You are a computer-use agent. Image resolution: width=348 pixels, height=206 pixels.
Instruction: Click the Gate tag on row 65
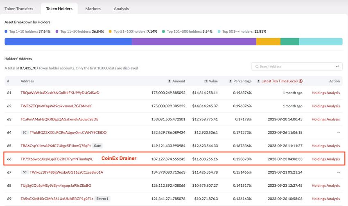coord(97,146)
